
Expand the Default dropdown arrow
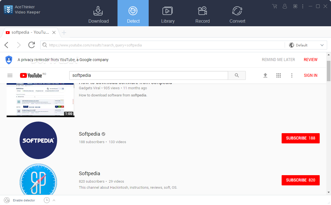(x=322, y=45)
